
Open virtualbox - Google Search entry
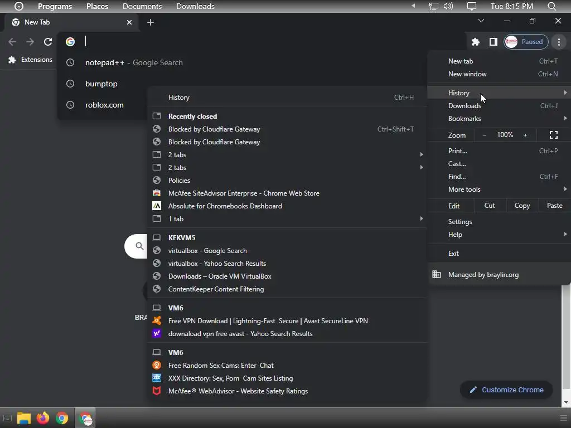(x=287, y=251)
